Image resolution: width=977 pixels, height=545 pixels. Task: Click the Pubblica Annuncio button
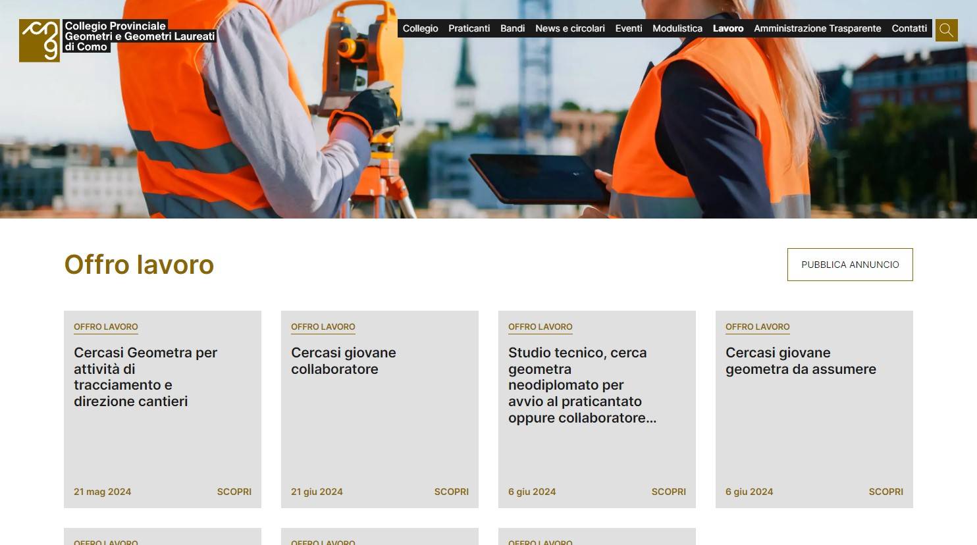[x=850, y=265]
